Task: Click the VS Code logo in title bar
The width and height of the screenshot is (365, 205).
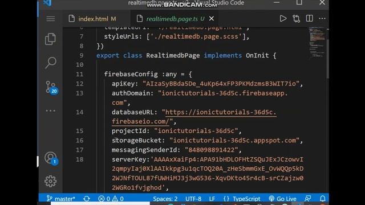Action: pos(47,3)
